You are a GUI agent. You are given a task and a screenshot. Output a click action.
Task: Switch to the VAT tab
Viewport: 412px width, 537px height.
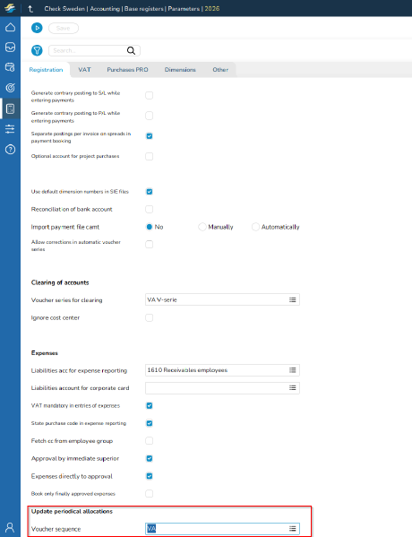point(84,70)
